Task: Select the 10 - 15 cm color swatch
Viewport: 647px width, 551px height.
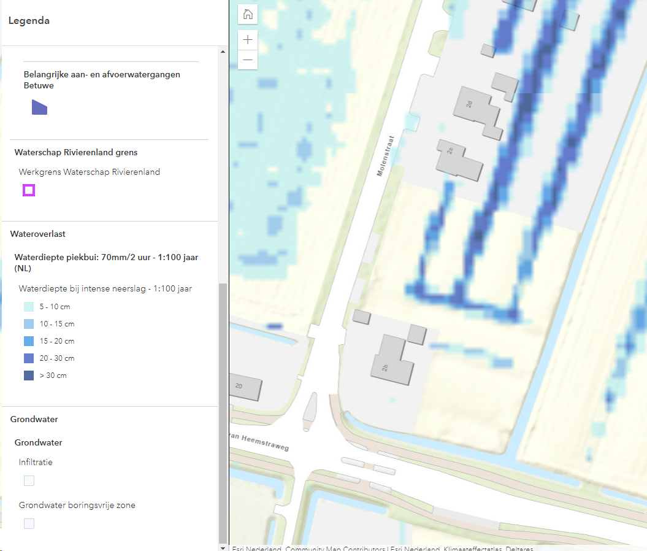Action: [29, 324]
